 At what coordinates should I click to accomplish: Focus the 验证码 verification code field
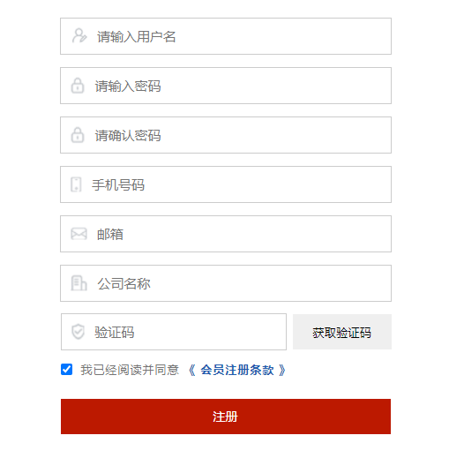[174, 332]
